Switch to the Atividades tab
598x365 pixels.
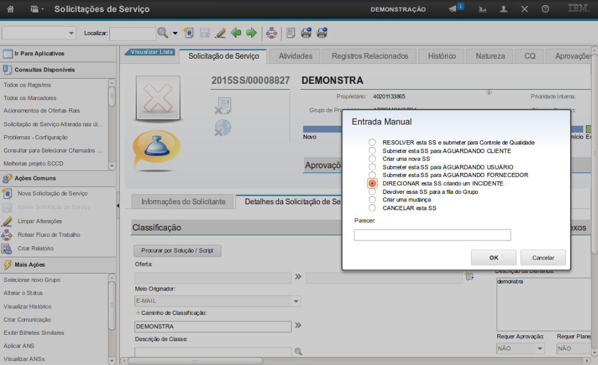point(296,56)
